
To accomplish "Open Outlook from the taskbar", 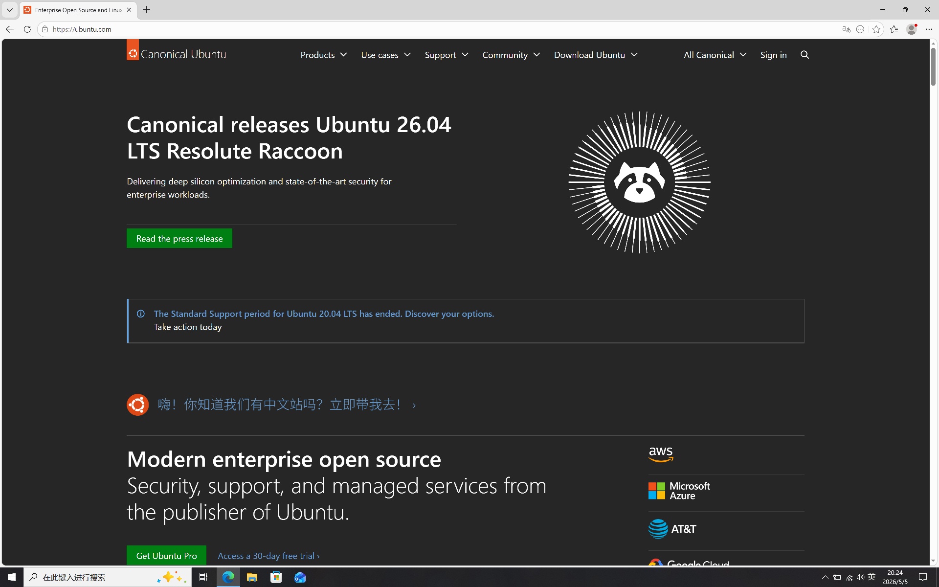I will (300, 577).
